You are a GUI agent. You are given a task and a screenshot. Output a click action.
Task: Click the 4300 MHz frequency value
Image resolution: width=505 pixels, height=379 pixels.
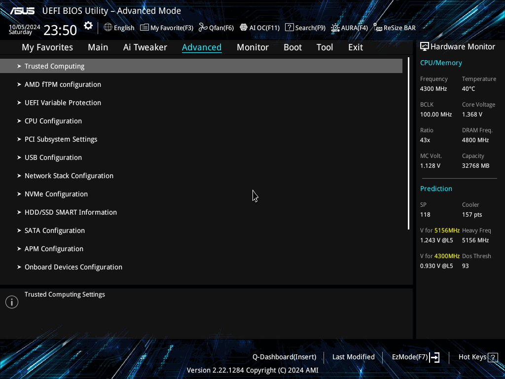pyautogui.click(x=433, y=89)
